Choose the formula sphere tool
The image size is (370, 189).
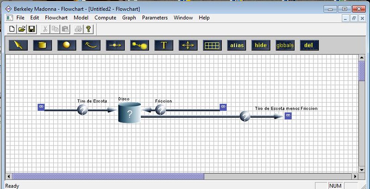67,45
